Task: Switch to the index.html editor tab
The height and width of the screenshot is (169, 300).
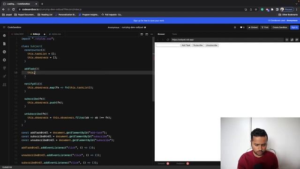Action: coord(18,34)
